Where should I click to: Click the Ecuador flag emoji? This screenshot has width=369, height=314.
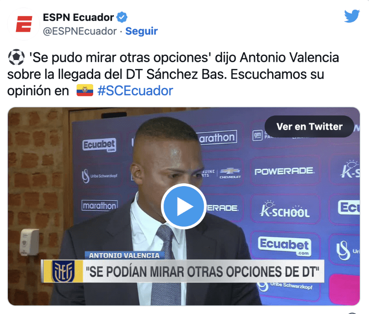tap(85, 90)
